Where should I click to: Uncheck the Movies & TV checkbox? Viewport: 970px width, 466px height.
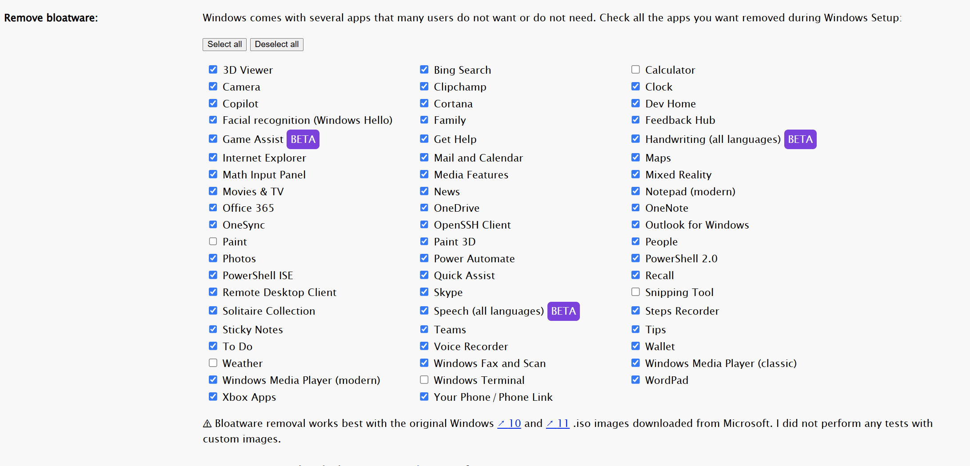213,191
